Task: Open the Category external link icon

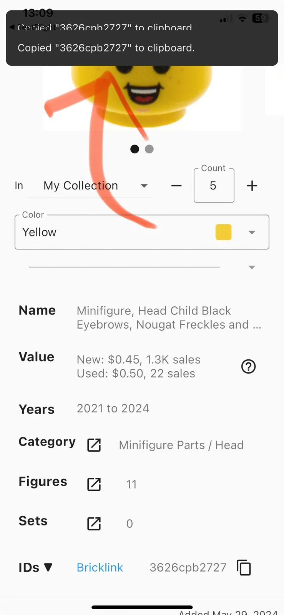Action: tap(94, 445)
